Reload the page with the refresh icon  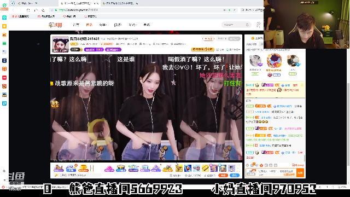tap(28, 10)
